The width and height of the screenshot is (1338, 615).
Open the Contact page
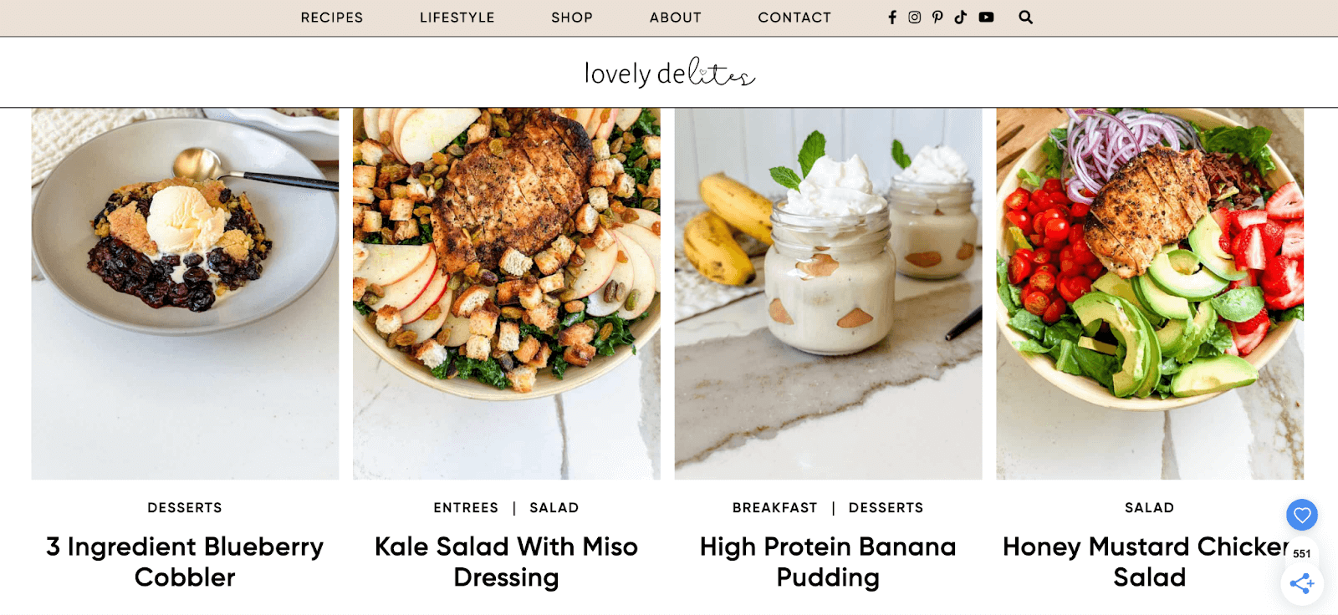(794, 18)
